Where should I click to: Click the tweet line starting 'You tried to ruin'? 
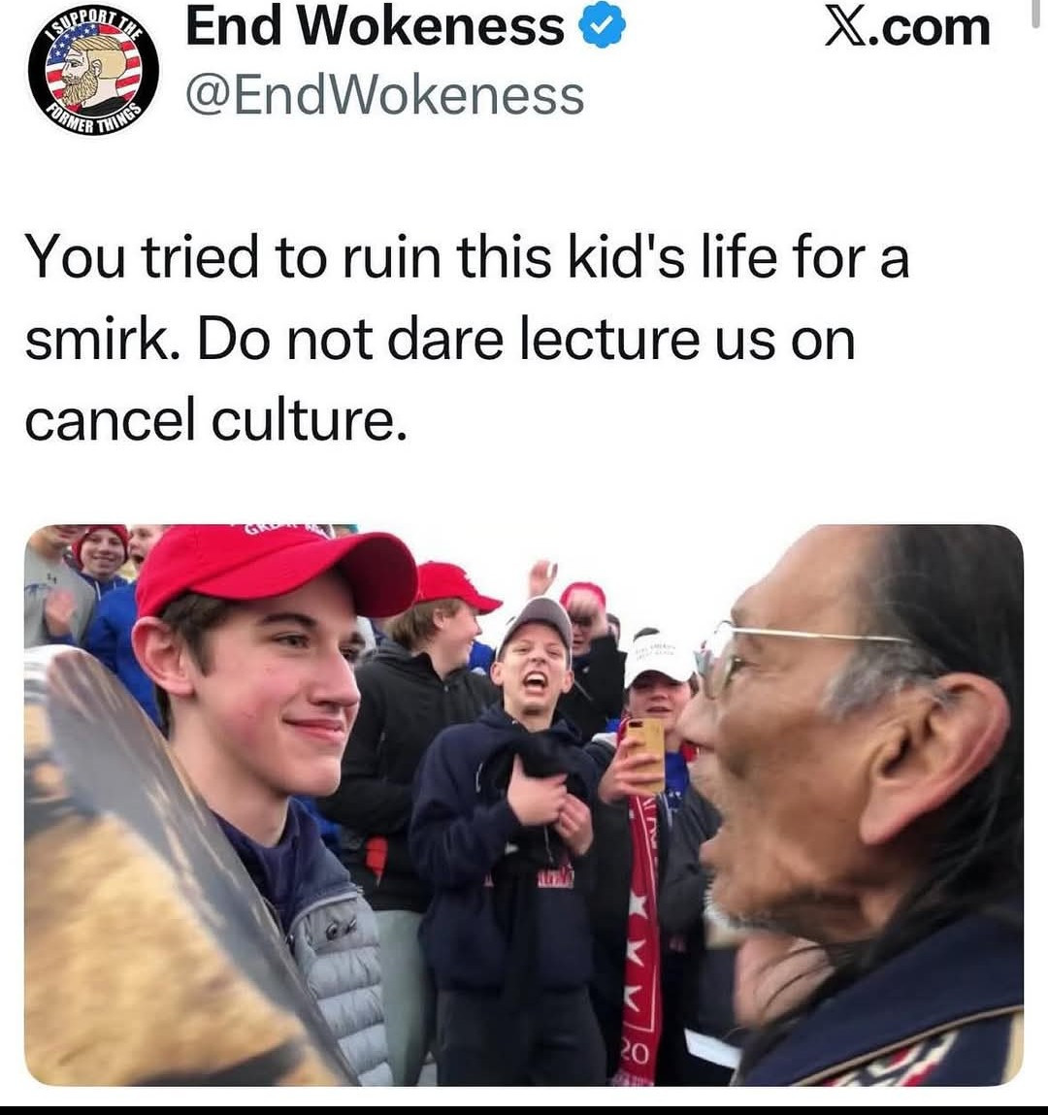click(467, 257)
